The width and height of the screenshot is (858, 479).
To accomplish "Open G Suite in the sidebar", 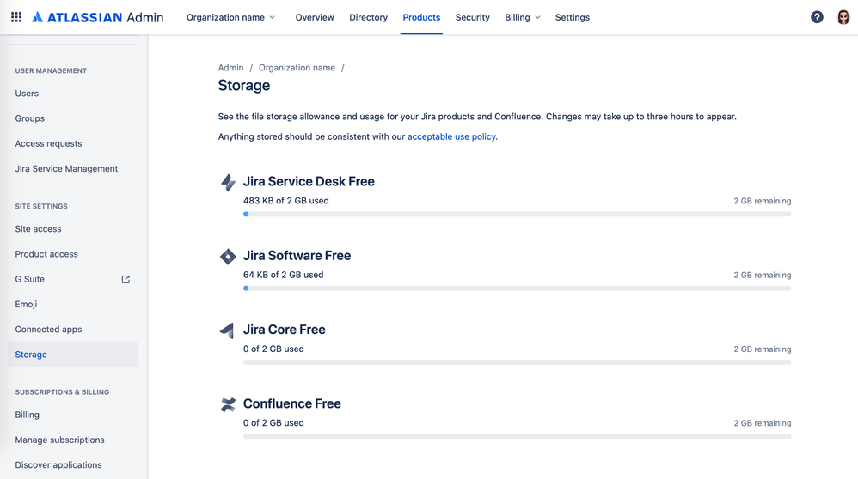I will (73, 279).
